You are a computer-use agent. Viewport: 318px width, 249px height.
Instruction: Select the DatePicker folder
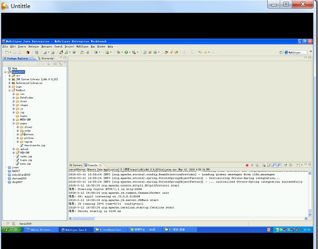(x=27, y=98)
